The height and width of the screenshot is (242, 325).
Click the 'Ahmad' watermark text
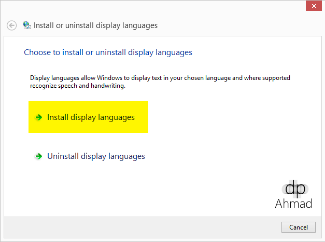293,204
